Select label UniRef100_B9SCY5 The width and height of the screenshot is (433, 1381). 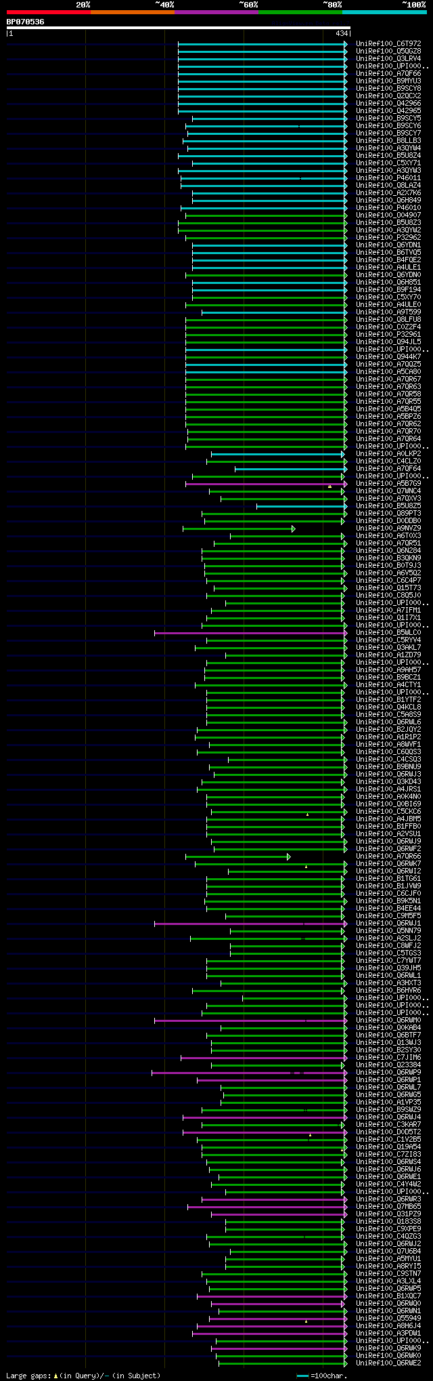tap(388, 119)
